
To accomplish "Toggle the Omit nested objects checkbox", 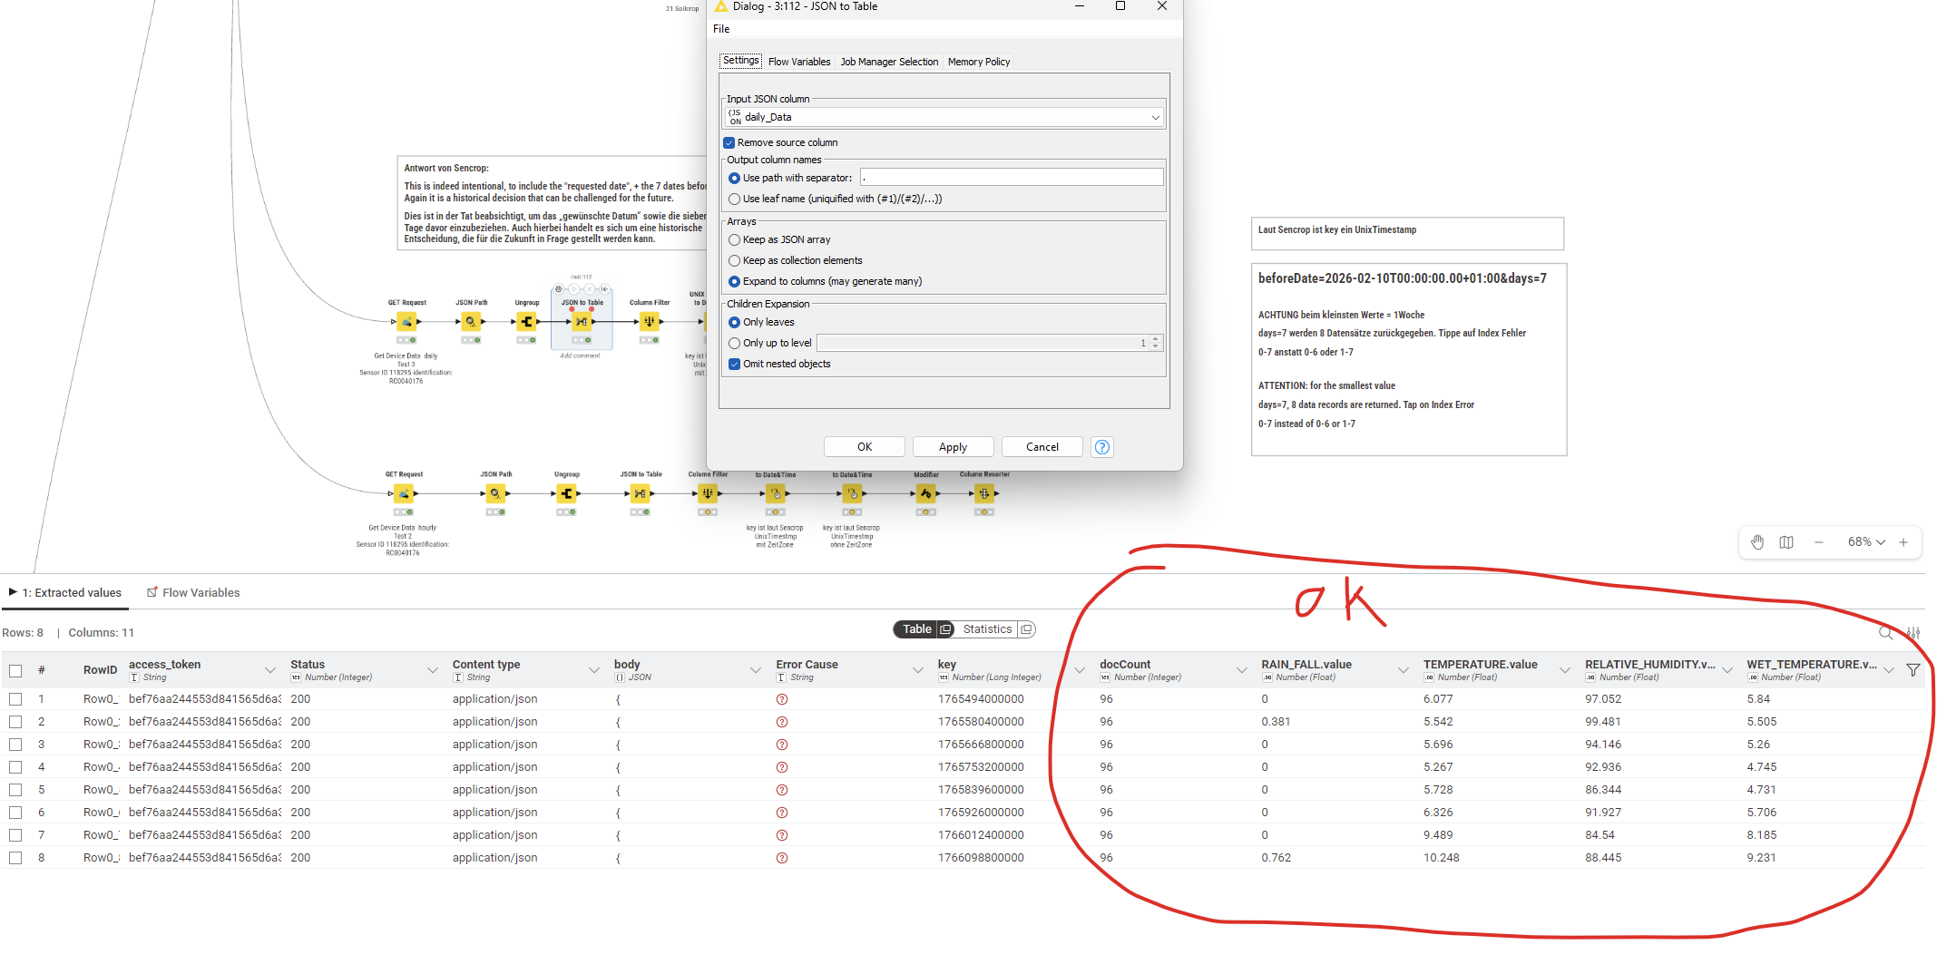I will pyautogui.click(x=735, y=364).
